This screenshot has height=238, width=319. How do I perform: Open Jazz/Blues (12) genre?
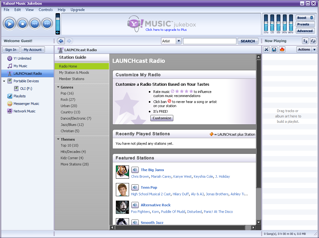[72, 125]
